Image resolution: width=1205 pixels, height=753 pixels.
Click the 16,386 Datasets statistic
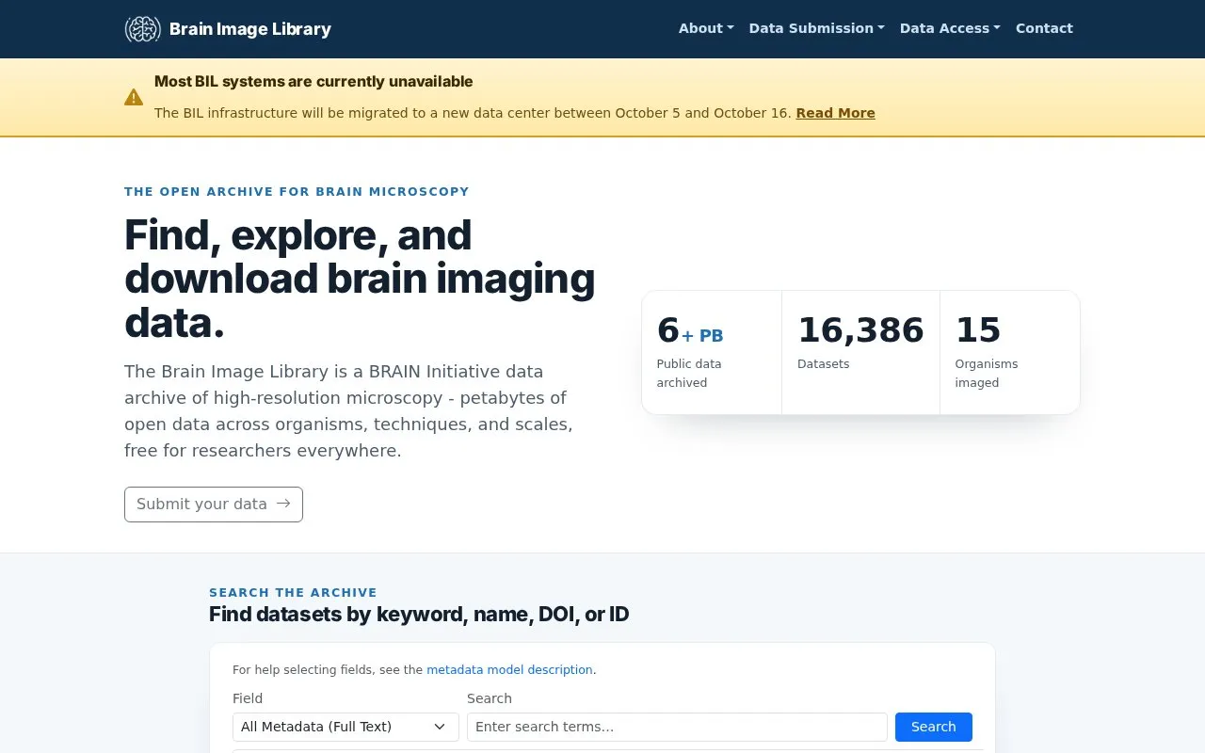point(860,352)
